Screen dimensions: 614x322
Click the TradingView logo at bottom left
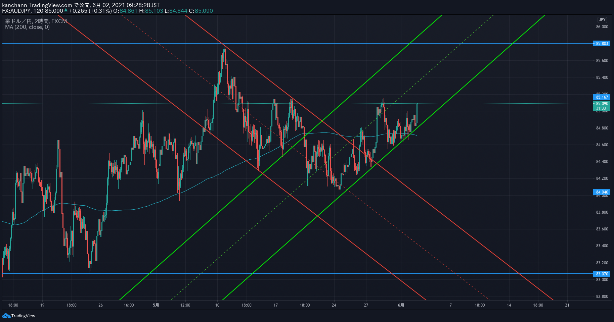pos(19,316)
